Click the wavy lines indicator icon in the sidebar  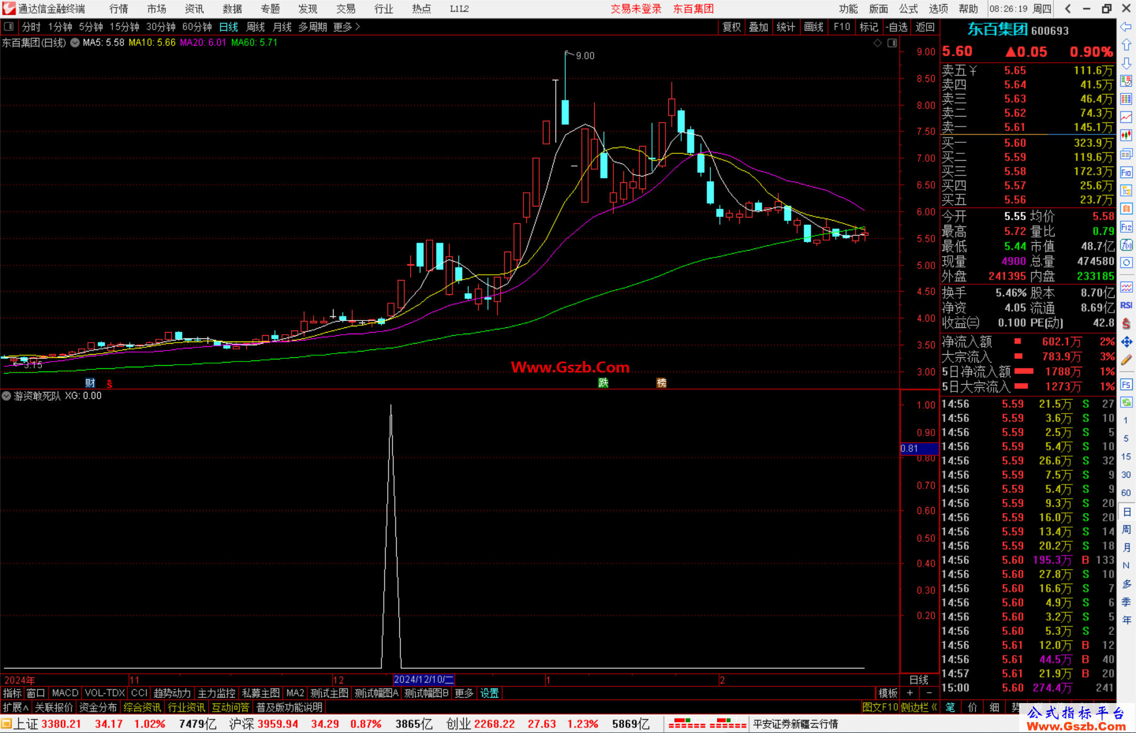[1126, 287]
